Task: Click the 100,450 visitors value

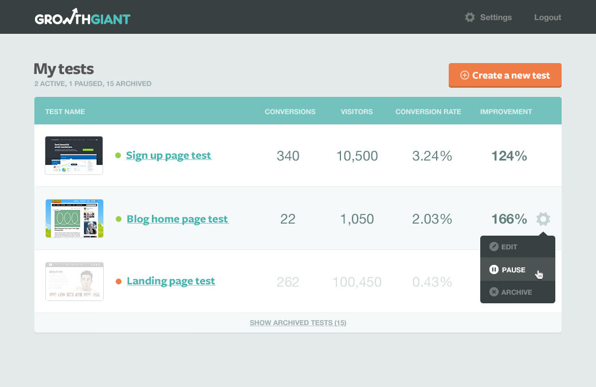Action: (357, 282)
